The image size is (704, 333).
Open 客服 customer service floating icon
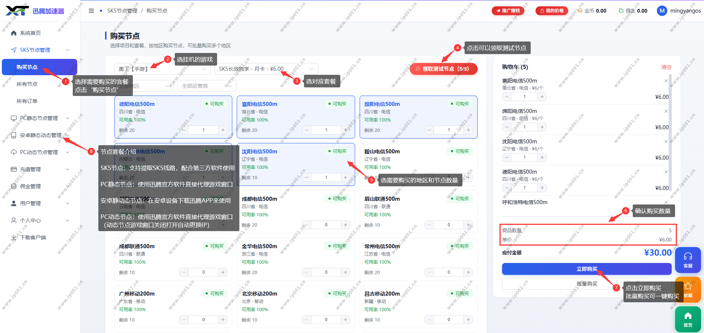click(688, 260)
